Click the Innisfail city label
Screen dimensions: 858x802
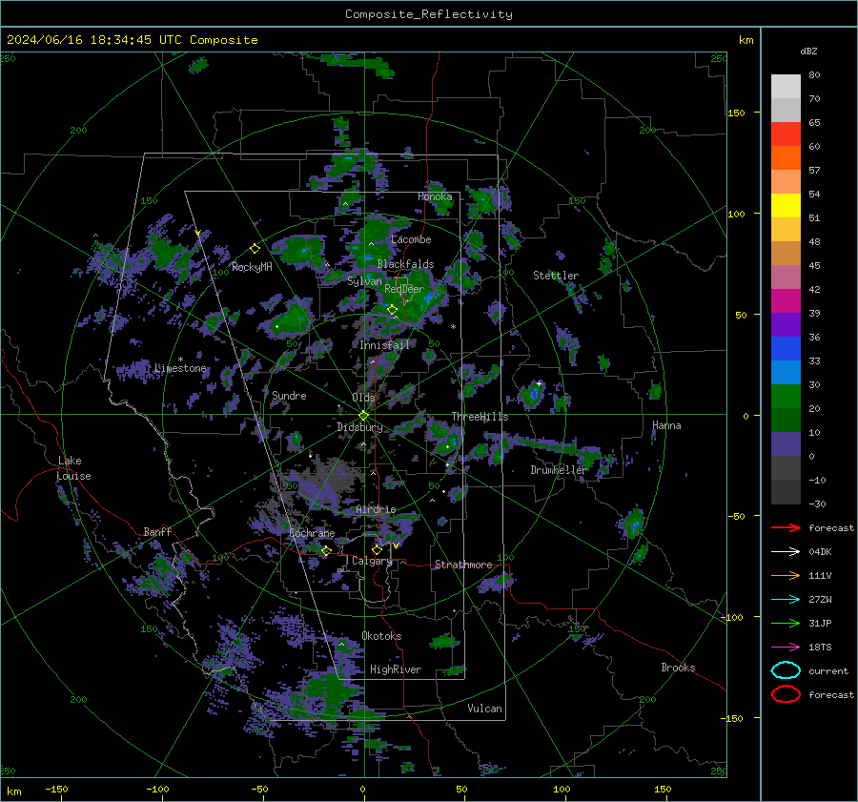[384, 345]
